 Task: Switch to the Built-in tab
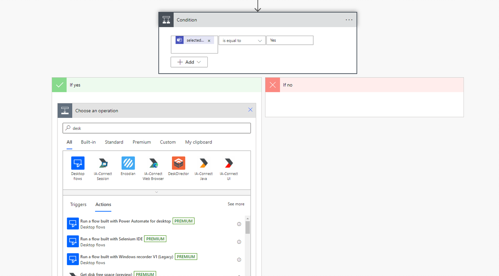point(88,142)
